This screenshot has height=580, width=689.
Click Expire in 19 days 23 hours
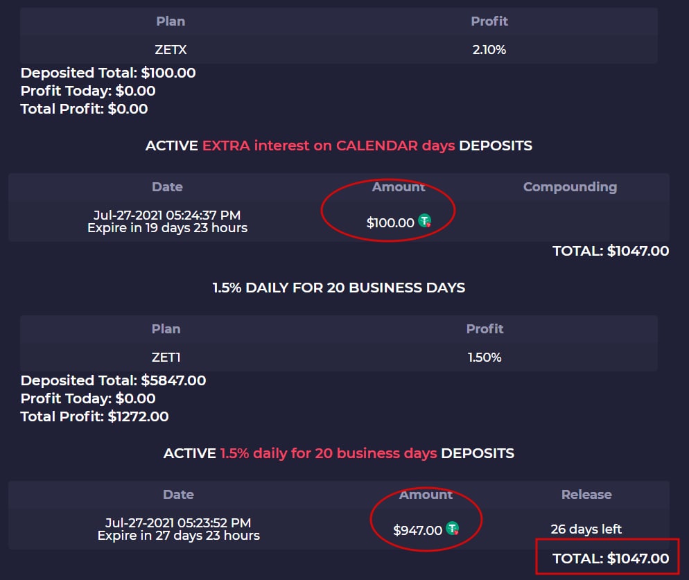168,227
